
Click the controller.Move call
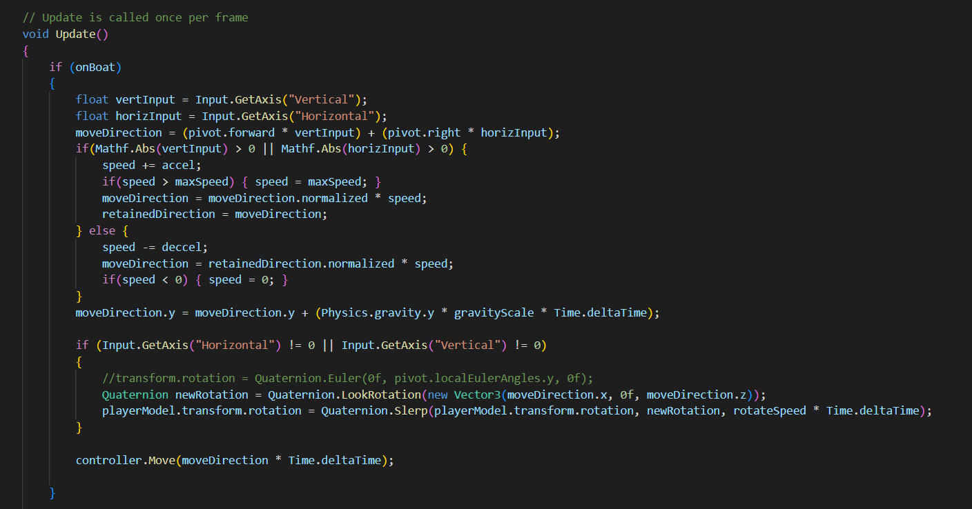[125, 460]
